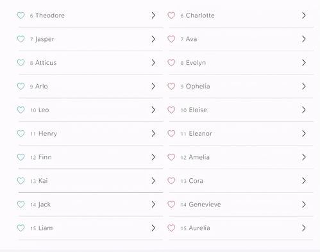
Task: Add Genevieve to favorites with heart
Action: pos(171,205)
